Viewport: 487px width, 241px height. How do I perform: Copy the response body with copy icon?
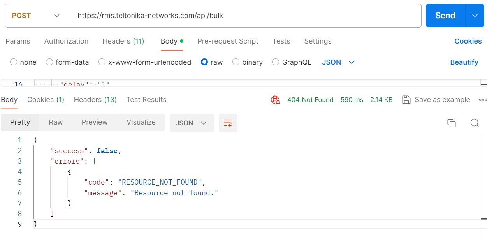451,123
